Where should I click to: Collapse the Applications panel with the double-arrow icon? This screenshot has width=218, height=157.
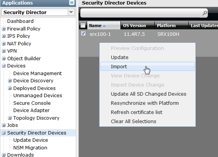pyautogui.click(x=72, y=3)
